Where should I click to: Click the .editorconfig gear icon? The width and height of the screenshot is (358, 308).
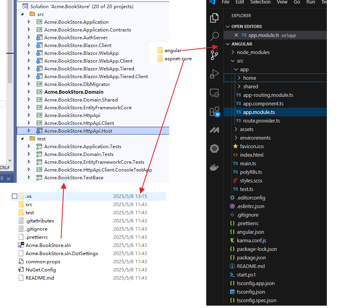[x=232, y=198]
